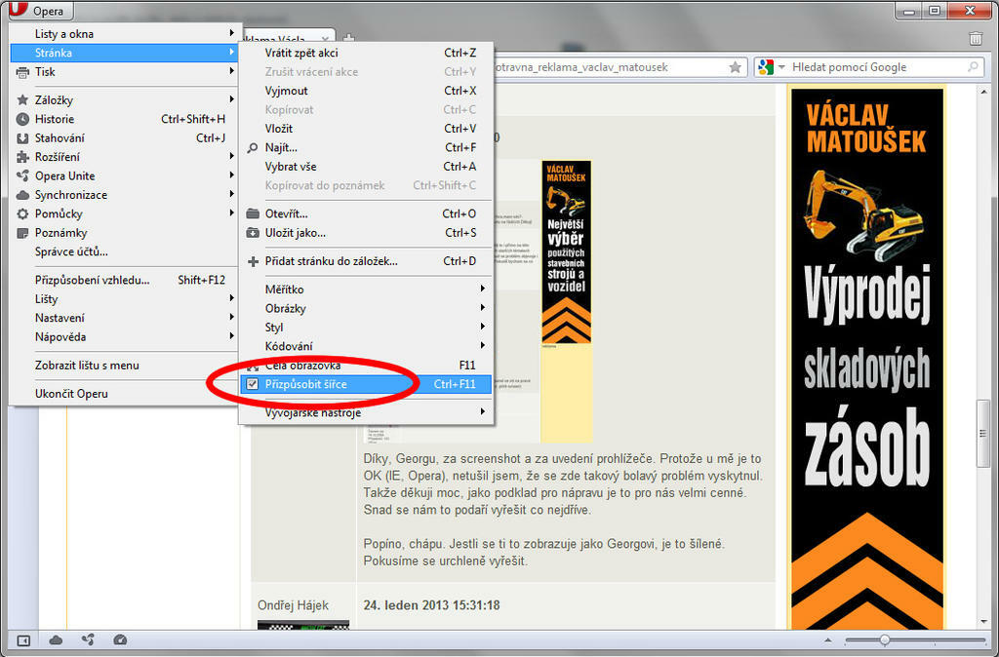Screen dimensions: 999x657
Task: Toggle Celá obrazovka full screen entry
Action: click(x=366, y=366)
